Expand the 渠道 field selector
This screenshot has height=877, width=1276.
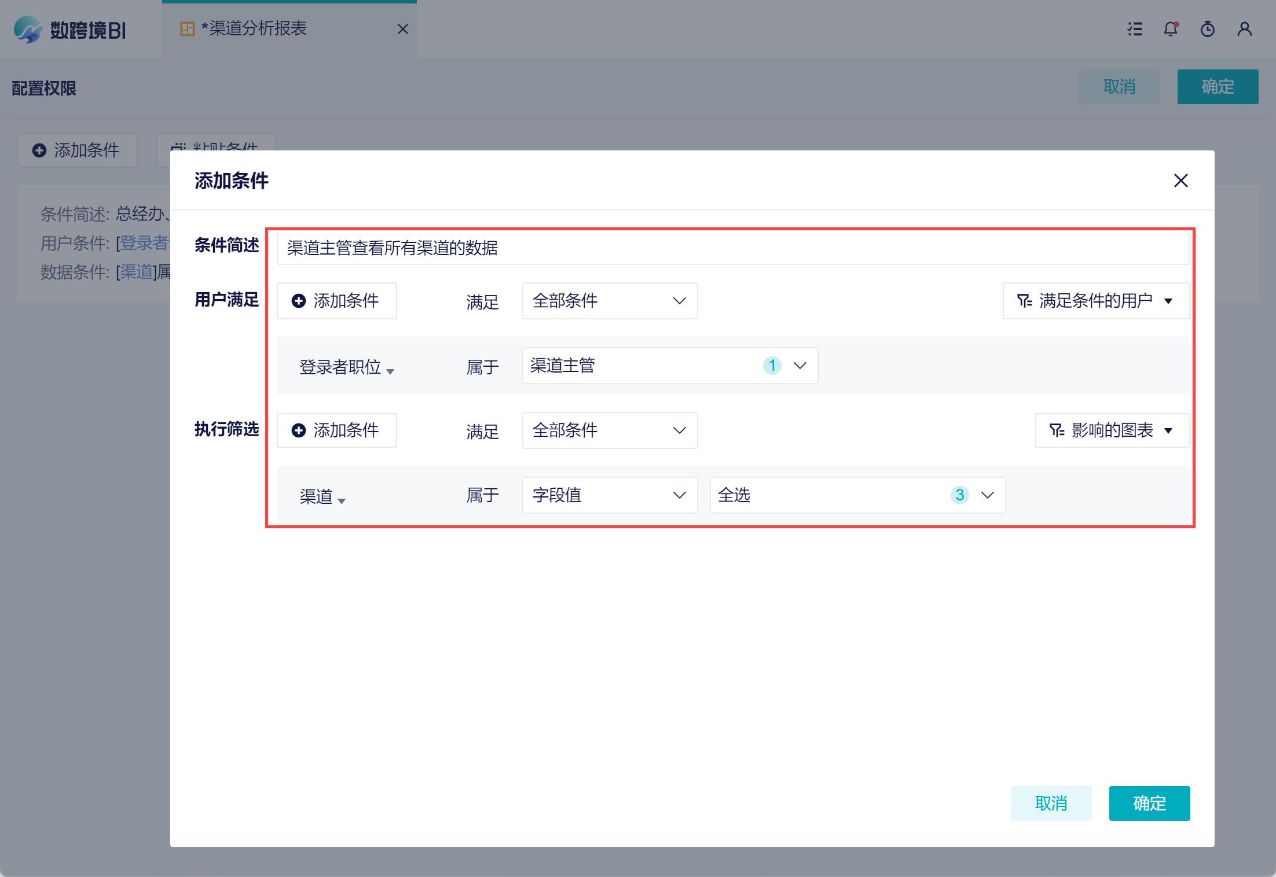pos(322,497)
